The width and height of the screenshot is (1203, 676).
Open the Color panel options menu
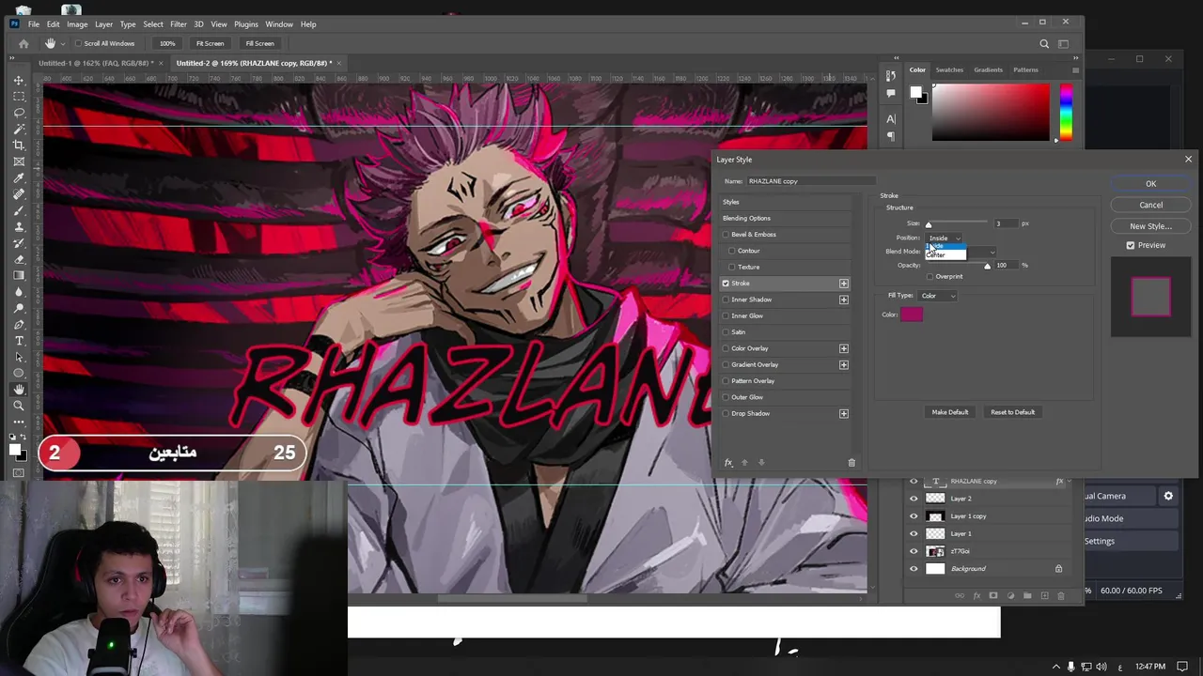click(x=1075, y=69)
